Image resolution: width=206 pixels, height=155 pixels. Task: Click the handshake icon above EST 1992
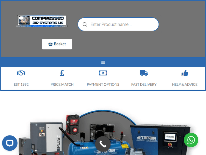click(21, 73)
